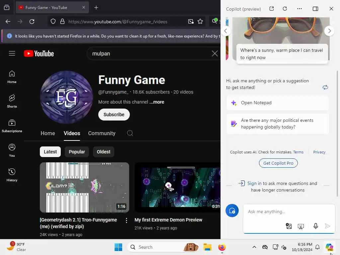Choose major political events suggestion
The width and height of the screenshot is (340, 255).
click(278, 124)
